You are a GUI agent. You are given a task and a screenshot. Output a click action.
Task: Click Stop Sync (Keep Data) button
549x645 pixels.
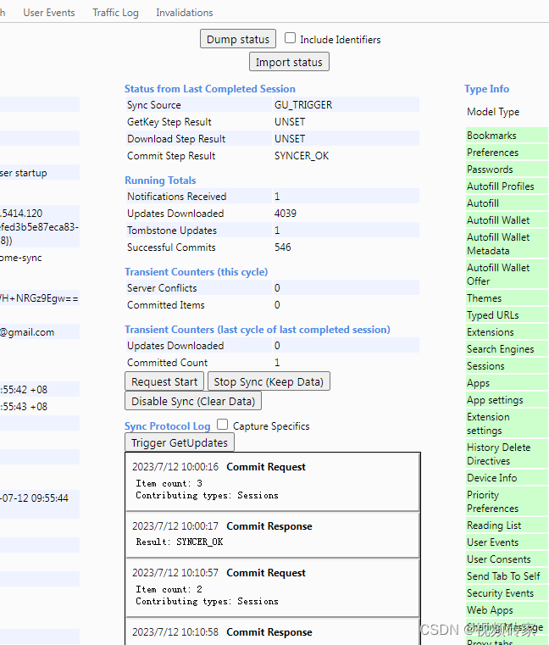tap(269, 381)
